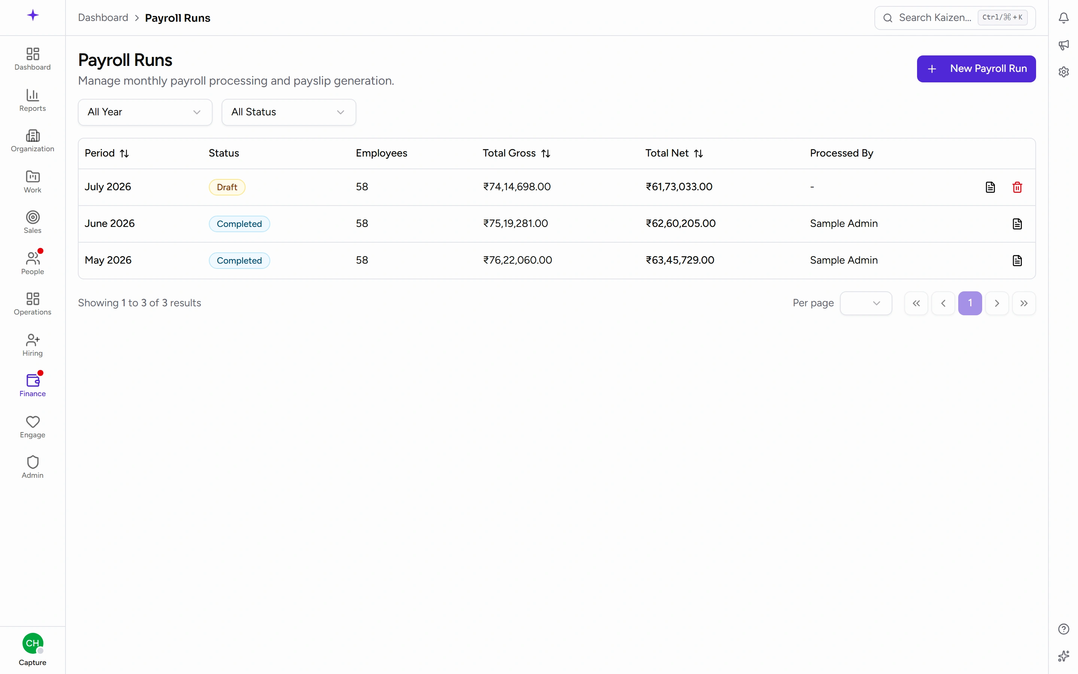
Task: View document for June 2026 run
Action: (x=1017, y=224)
